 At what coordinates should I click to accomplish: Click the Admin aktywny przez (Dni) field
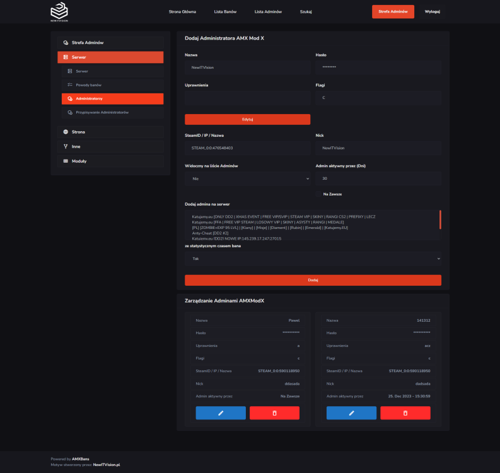pos(378,178)
